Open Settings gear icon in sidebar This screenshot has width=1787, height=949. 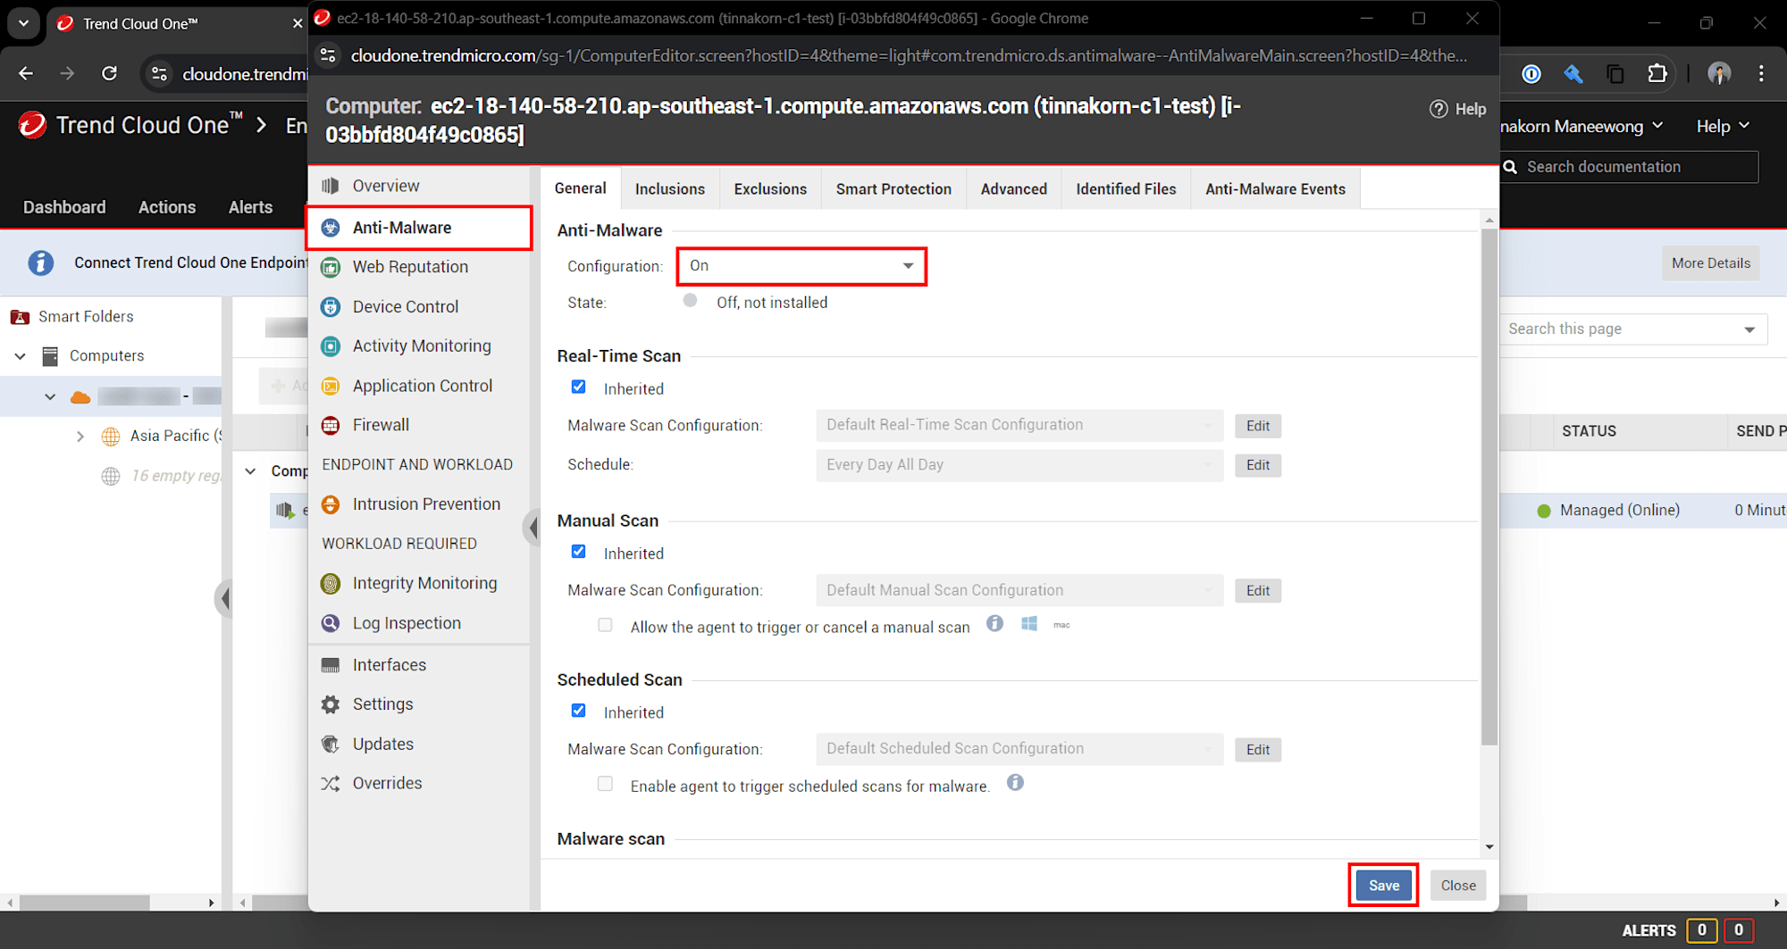pyautogui.click(x=331, y=704)
